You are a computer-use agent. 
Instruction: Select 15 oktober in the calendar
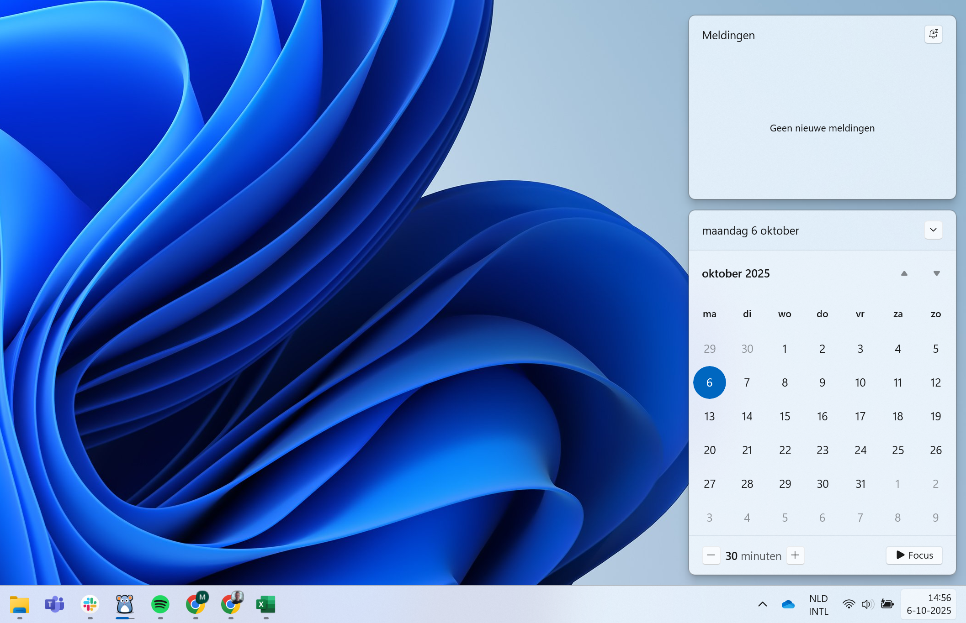point(785,416)
